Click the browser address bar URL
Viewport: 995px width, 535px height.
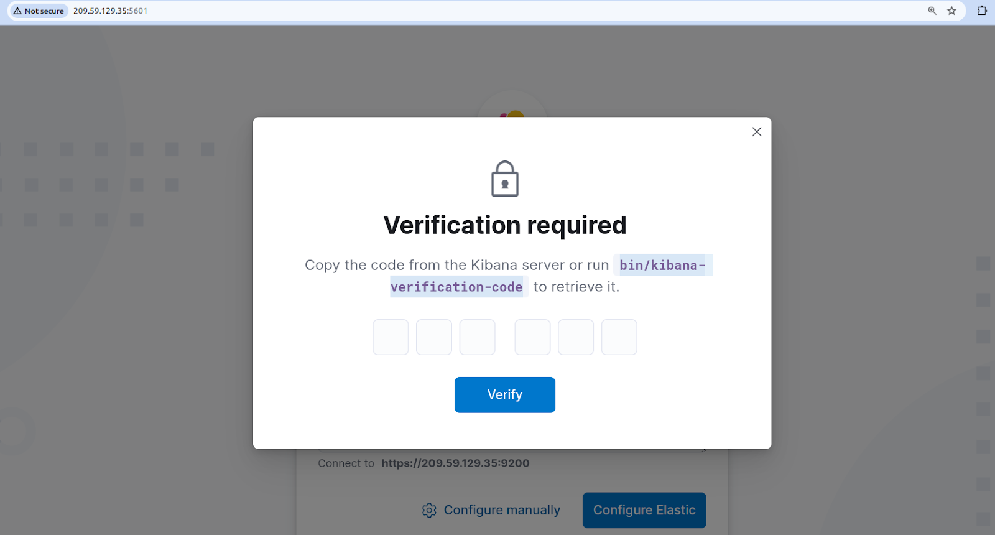coord(111,11)
